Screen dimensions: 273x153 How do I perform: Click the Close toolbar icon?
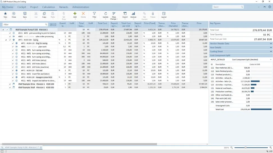pos(14,13)
